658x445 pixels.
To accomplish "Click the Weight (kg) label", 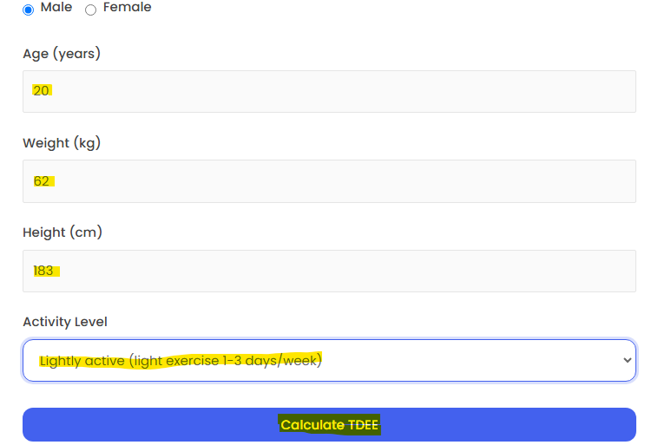I will 62,143.
